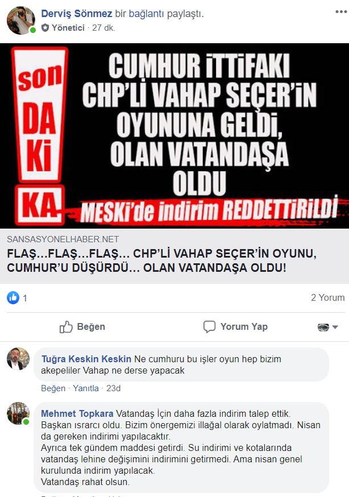
Task: Open the breaking news article image
Action: click(174, 136)
